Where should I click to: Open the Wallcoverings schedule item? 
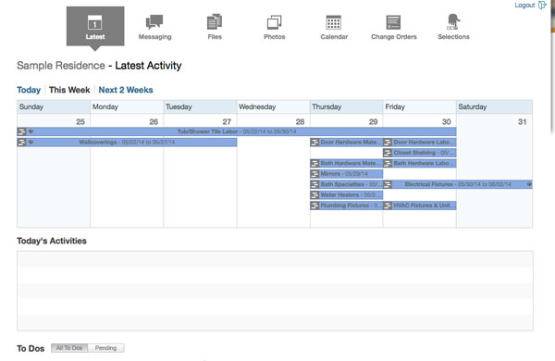pyautogui.click(x=127, y=143)
